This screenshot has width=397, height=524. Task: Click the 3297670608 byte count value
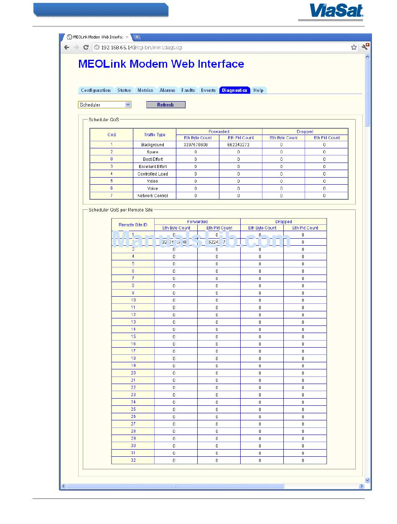click(x=196, y=145)
